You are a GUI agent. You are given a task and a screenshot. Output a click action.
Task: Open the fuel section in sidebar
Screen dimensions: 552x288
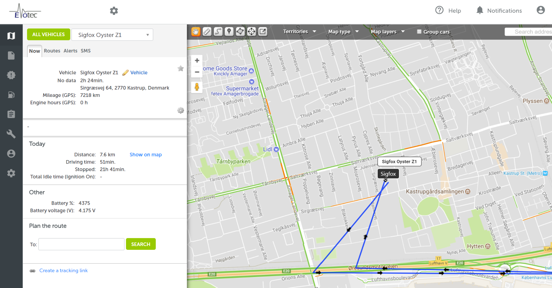pos(11,95)
